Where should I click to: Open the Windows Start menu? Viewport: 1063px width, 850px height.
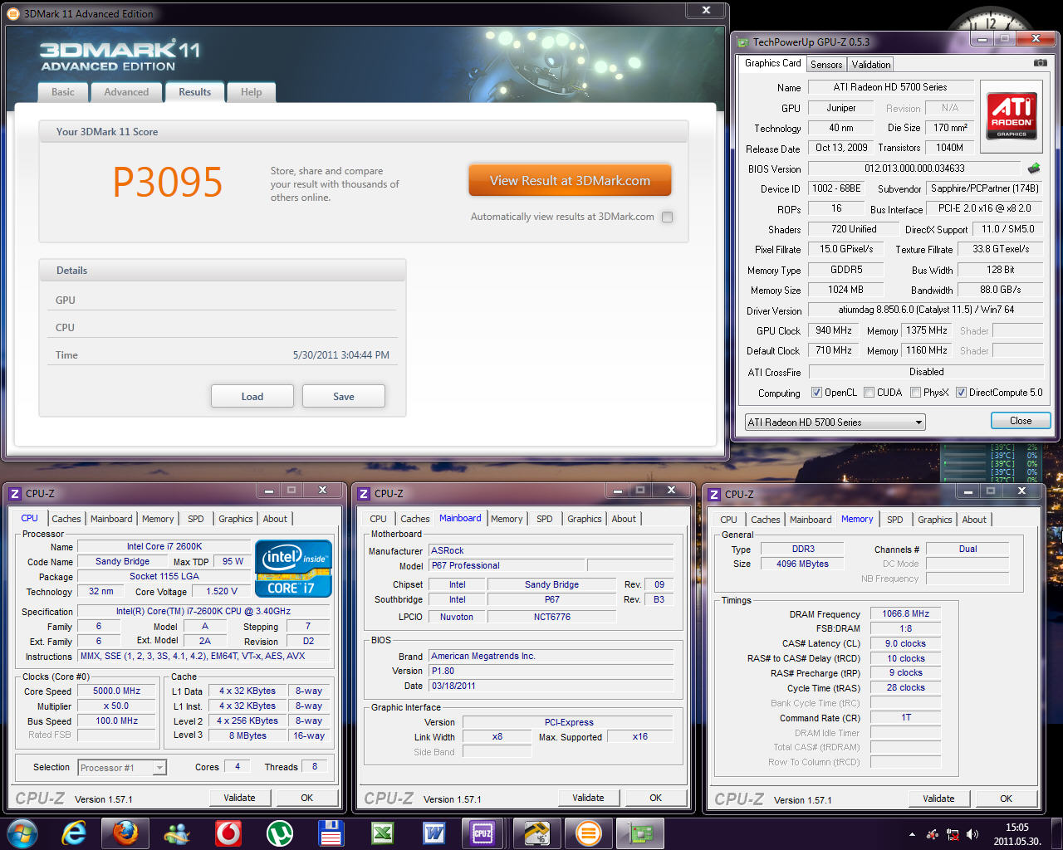click(22, 833)
